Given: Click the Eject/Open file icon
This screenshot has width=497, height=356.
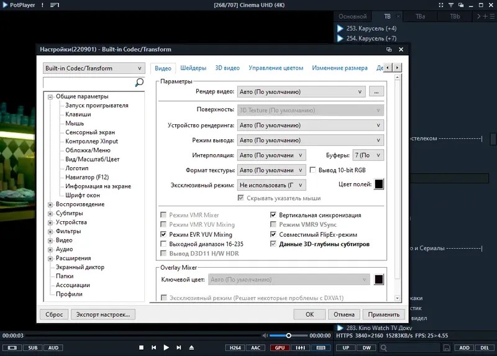Looking at the screenshot, I should pyautogui.click(x=191, y=347).
